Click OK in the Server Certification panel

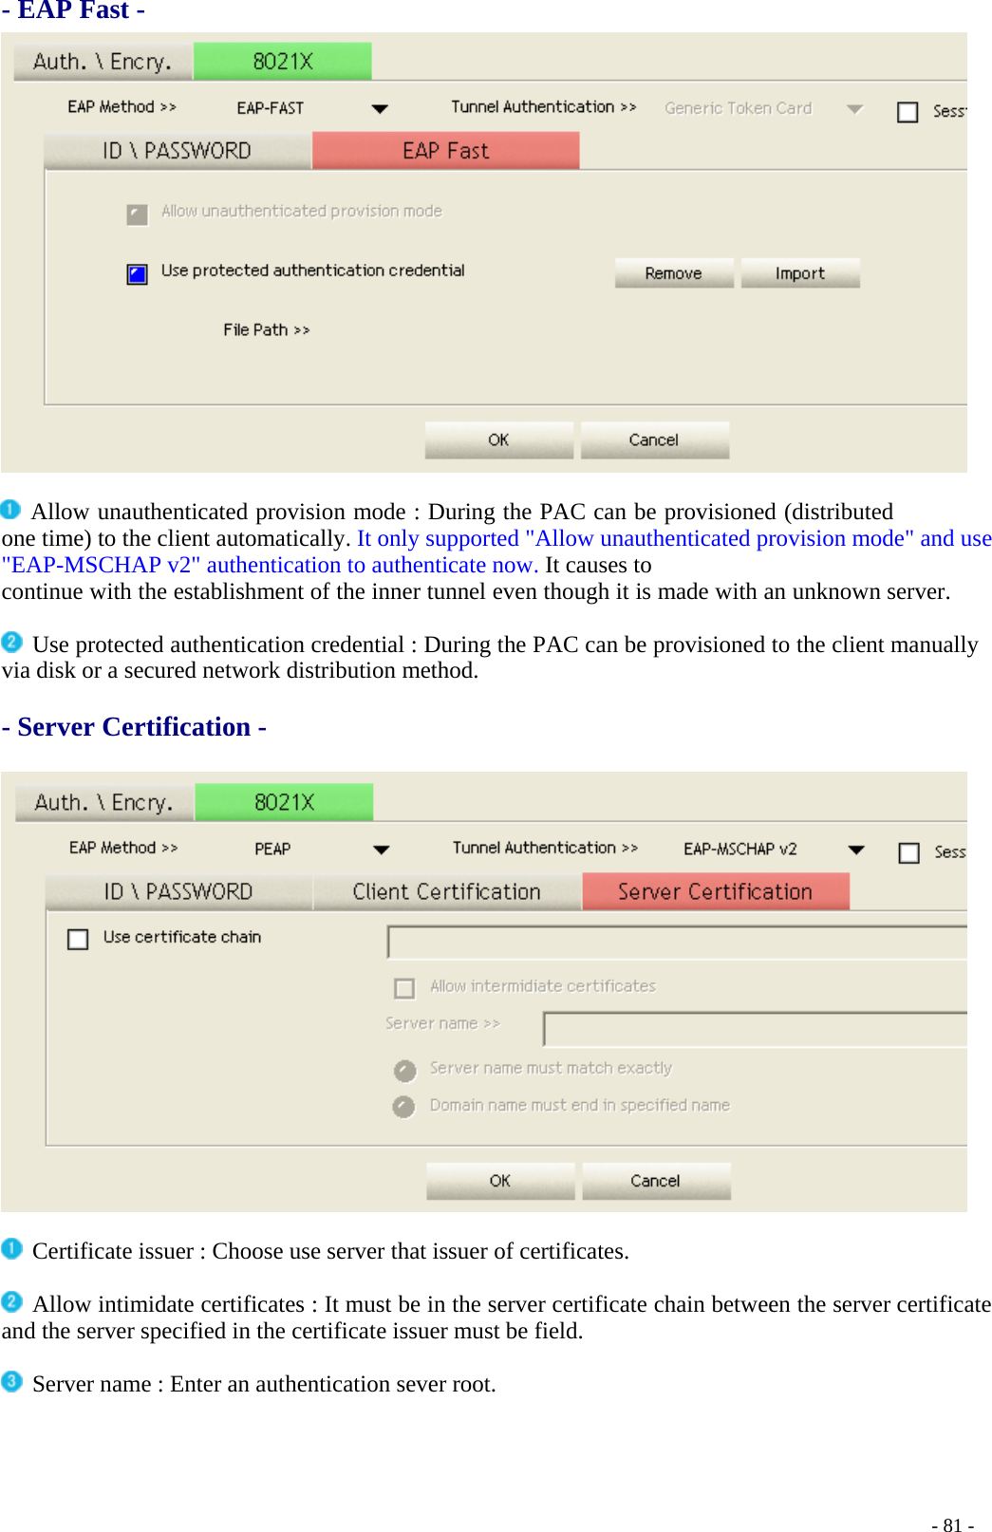point(500,1182)
